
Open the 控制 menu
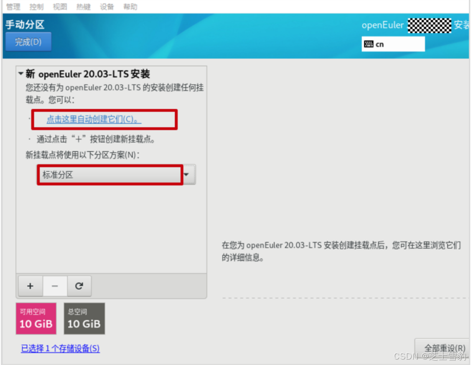tap(37, 6)
